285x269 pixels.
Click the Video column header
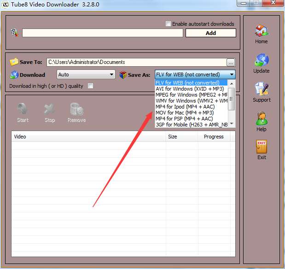88,137
